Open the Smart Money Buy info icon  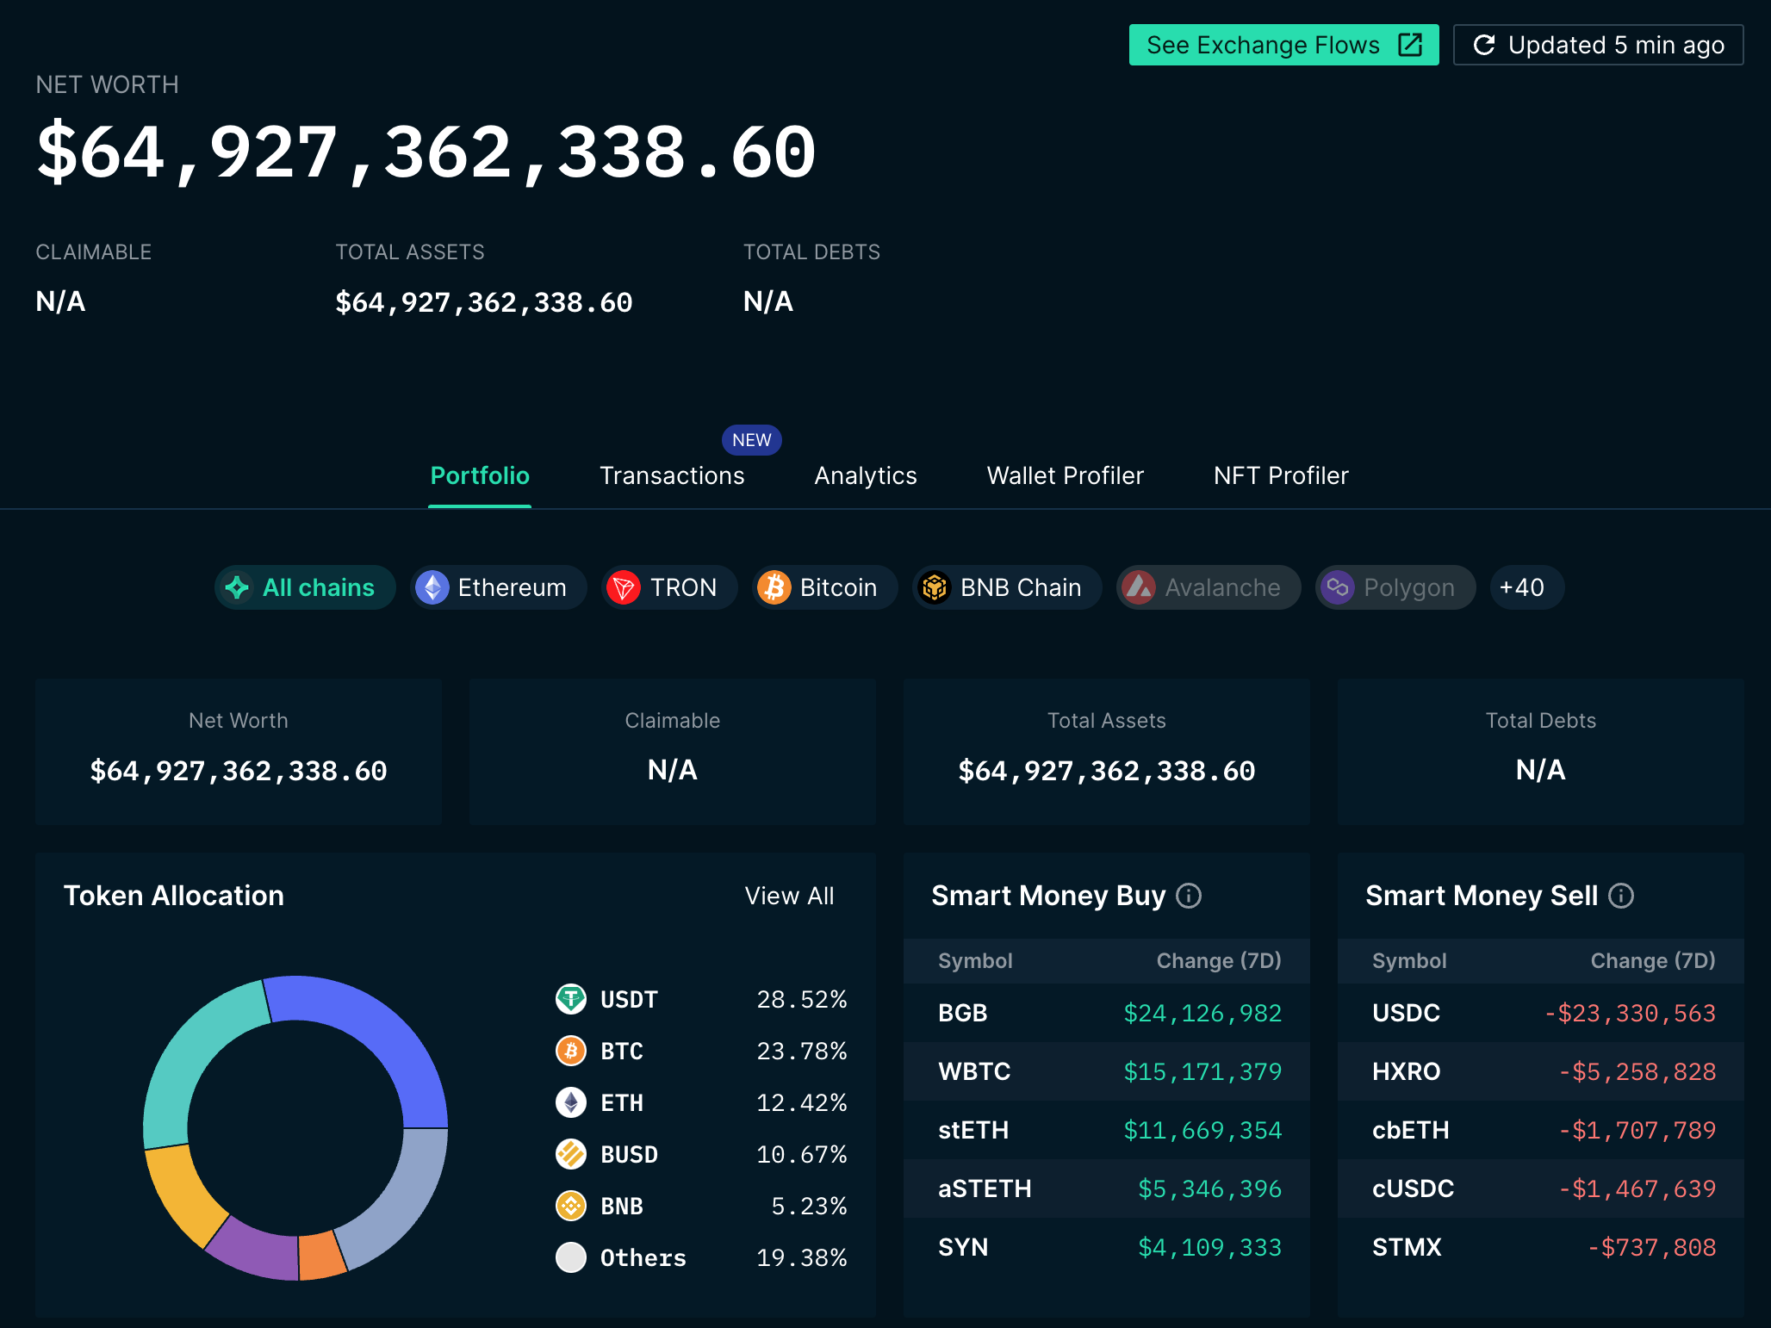click(x=1188, y=896)
